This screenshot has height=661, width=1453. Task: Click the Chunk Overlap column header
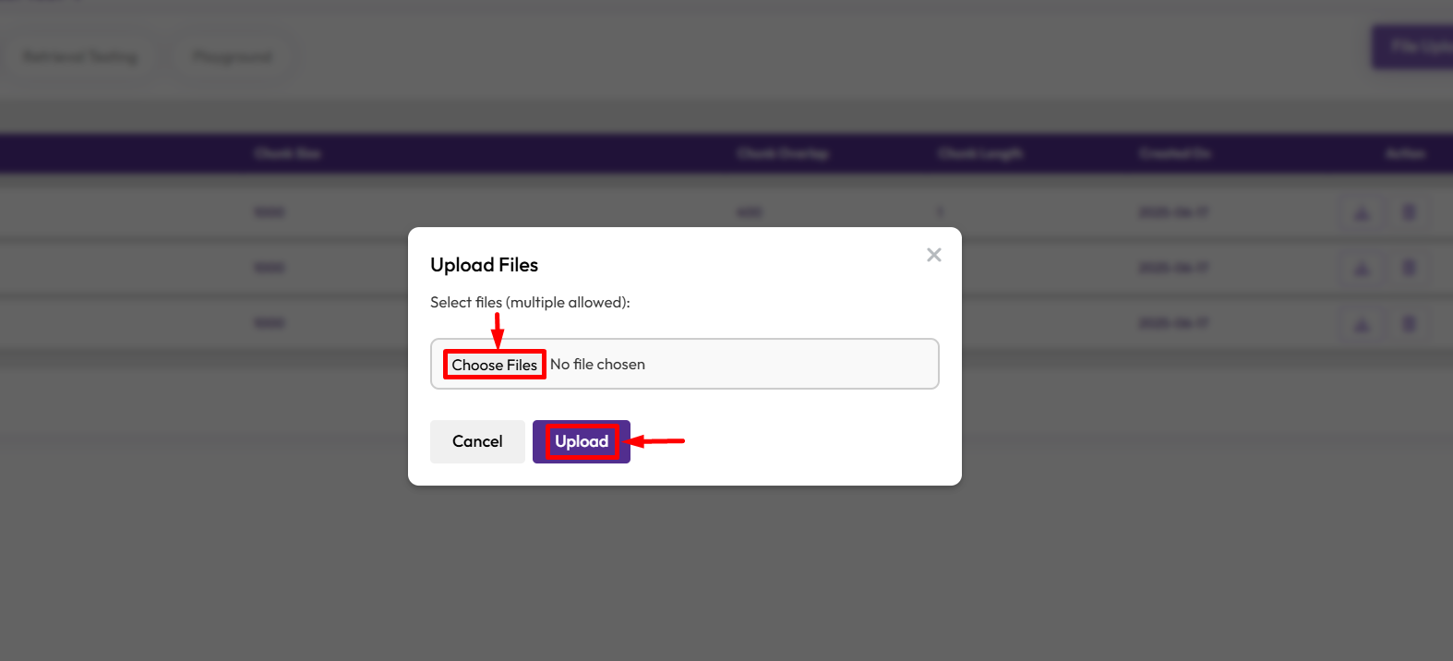pyautogui.click(x=783, y=153)
